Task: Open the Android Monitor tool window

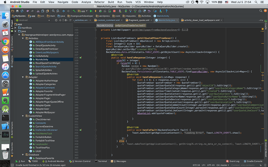Action: pyautogui.click(x=53, y=161)
